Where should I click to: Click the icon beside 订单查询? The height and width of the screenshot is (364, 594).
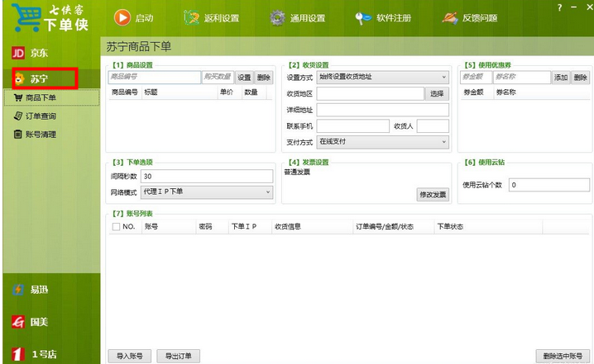(x=18, y=116)
